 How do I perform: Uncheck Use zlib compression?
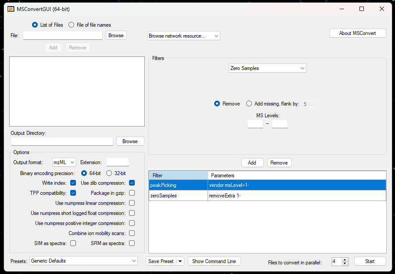click(132, 183)
